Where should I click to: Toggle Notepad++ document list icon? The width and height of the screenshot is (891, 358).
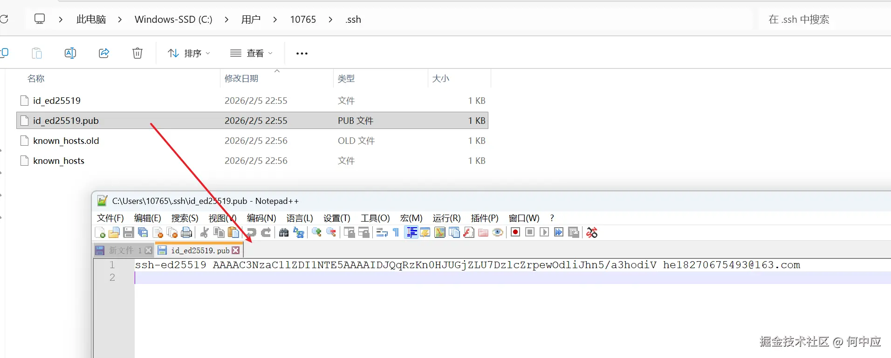454,232
